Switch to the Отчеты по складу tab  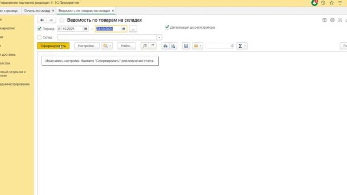(x=37, y=11)
